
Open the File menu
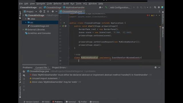(21, 4)
